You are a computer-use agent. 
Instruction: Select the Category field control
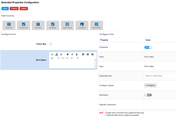pos(82,25)
